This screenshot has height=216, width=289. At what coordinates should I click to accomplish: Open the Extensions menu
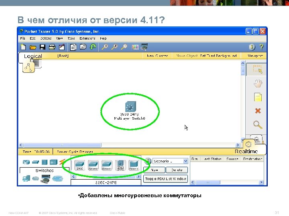click(88, 38)
